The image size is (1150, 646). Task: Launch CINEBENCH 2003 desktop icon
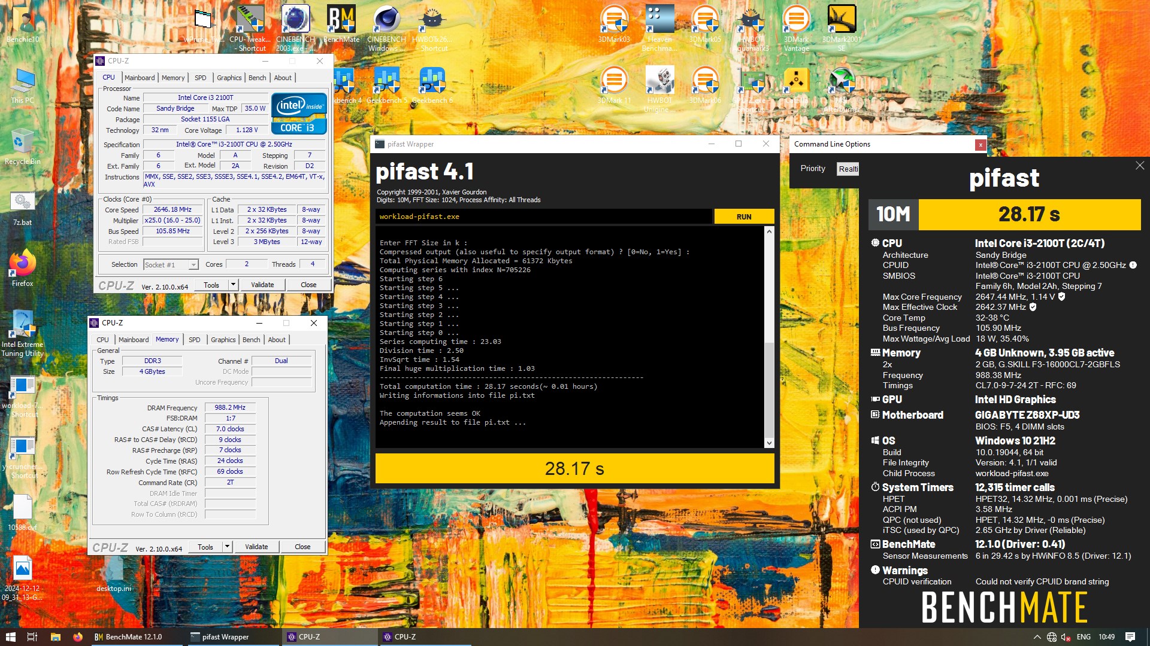click(295, 28)
